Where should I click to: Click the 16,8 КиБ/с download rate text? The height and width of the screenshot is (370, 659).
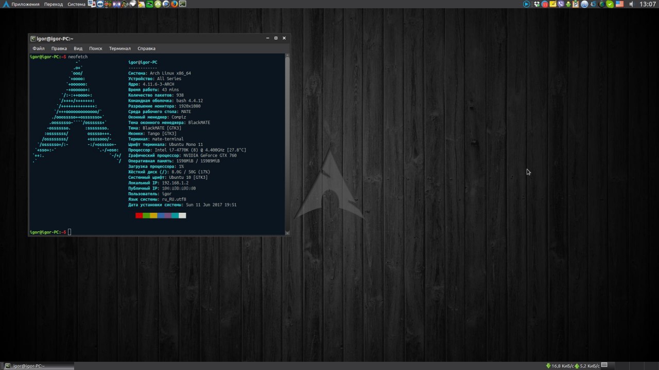[563, 366]
